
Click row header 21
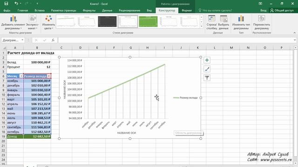point(3,146)
